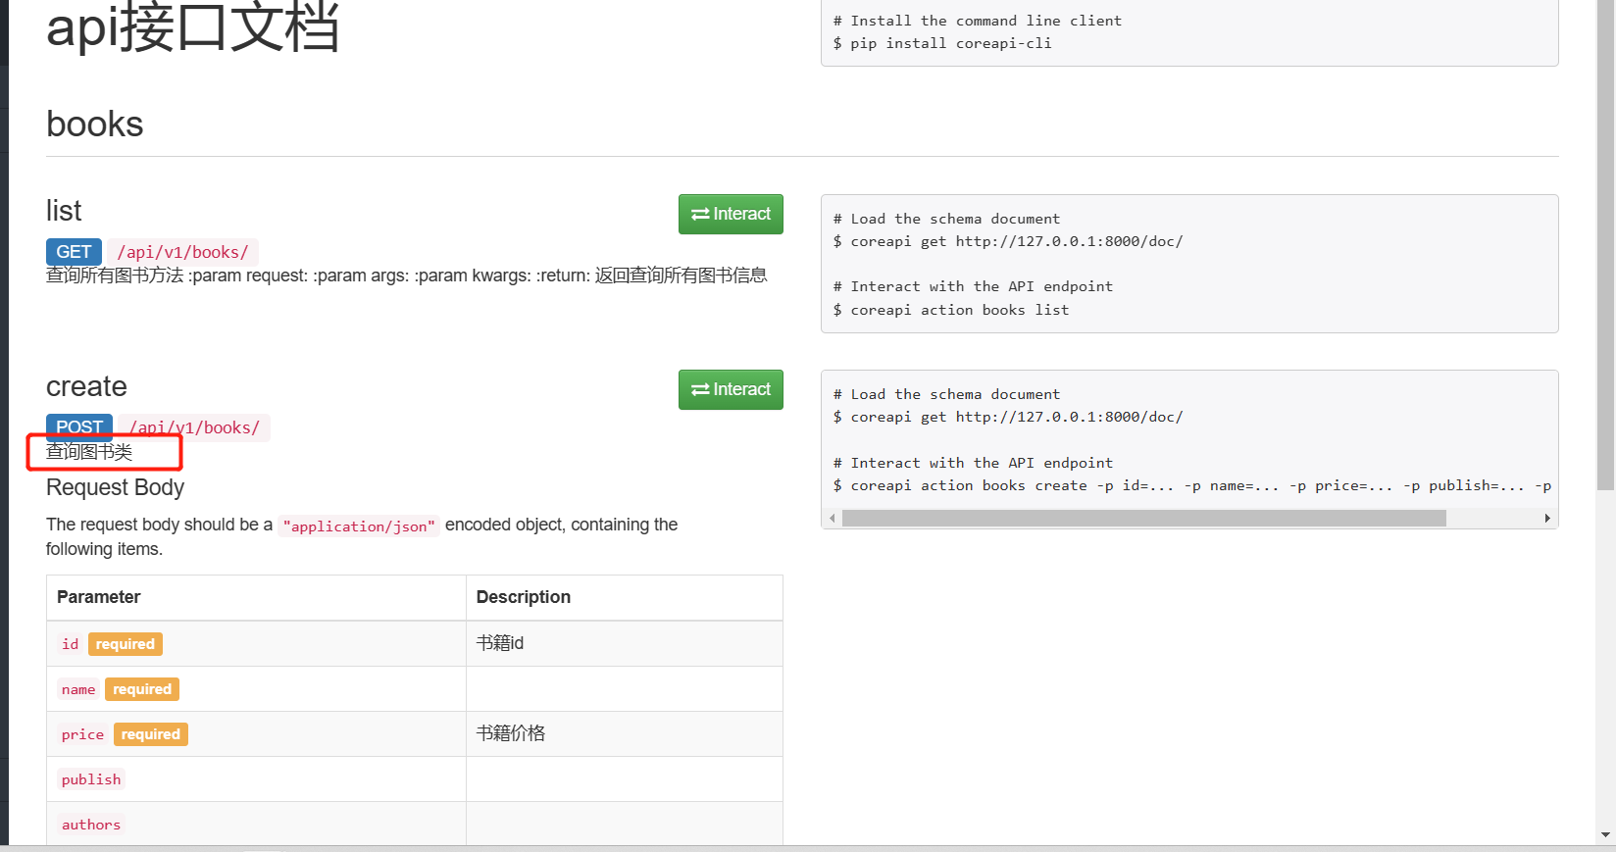Click the authors parameter name
The height and width of the screenshot is (852, 1616).
[x=91, y=825]
